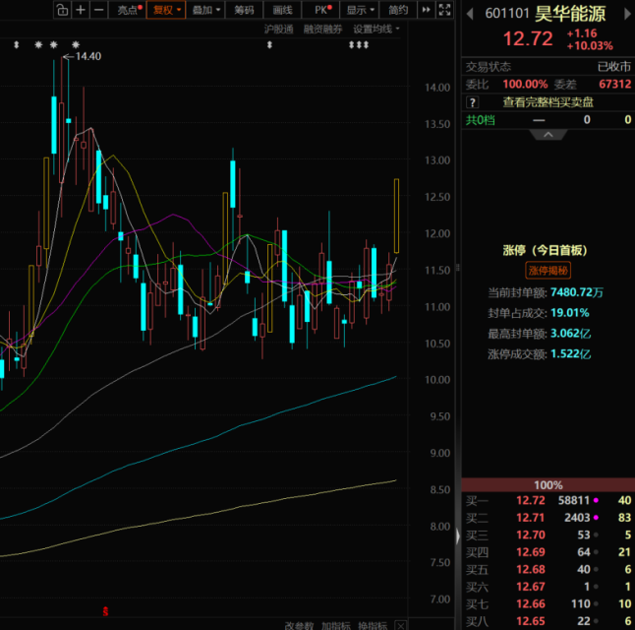Select the 买三 row price 12.70
Viewport: 635px width, 630px height.
pos(531,535)
